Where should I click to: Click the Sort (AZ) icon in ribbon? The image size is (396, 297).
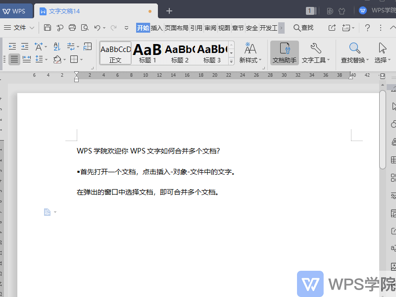58,46
